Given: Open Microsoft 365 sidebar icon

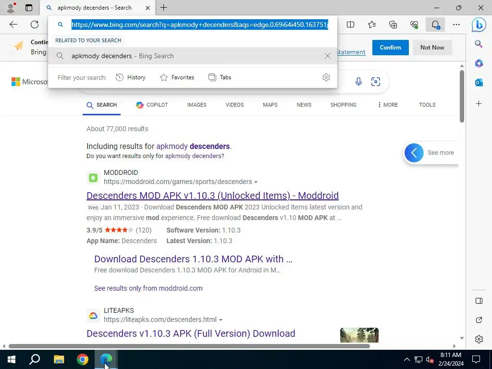Looking at the screenshot, I should (x=479, y=63).
